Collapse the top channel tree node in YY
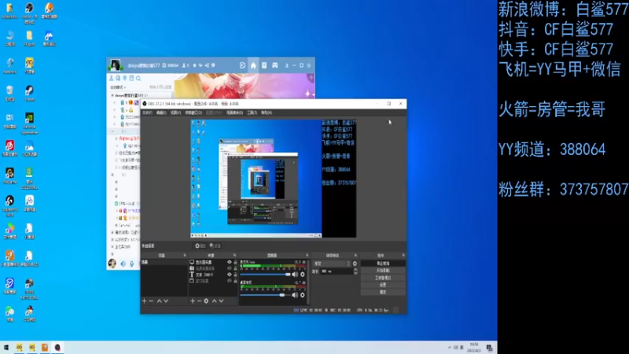Screen dimensions: 629x354 tap(112, 95)
